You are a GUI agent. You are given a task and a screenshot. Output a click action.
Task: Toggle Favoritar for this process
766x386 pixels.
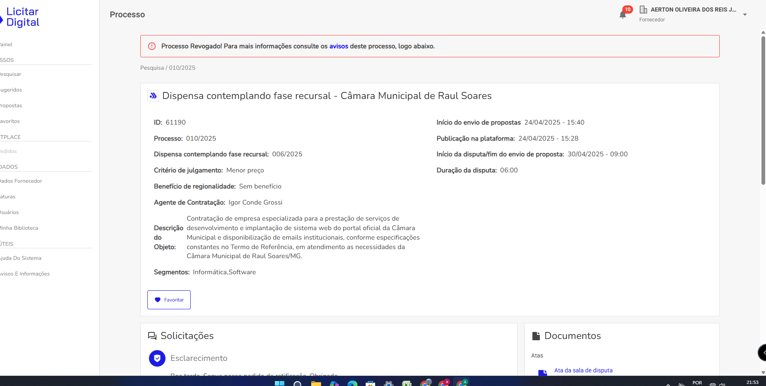point(169,300)
